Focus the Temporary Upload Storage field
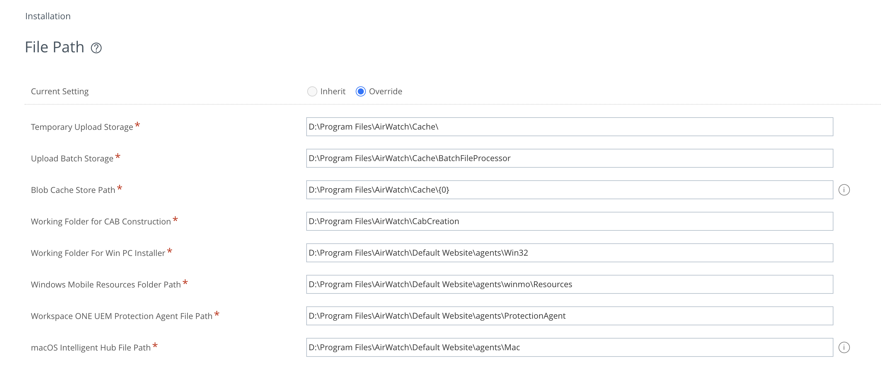Screen dimensions: 881x377 (569, 127)
